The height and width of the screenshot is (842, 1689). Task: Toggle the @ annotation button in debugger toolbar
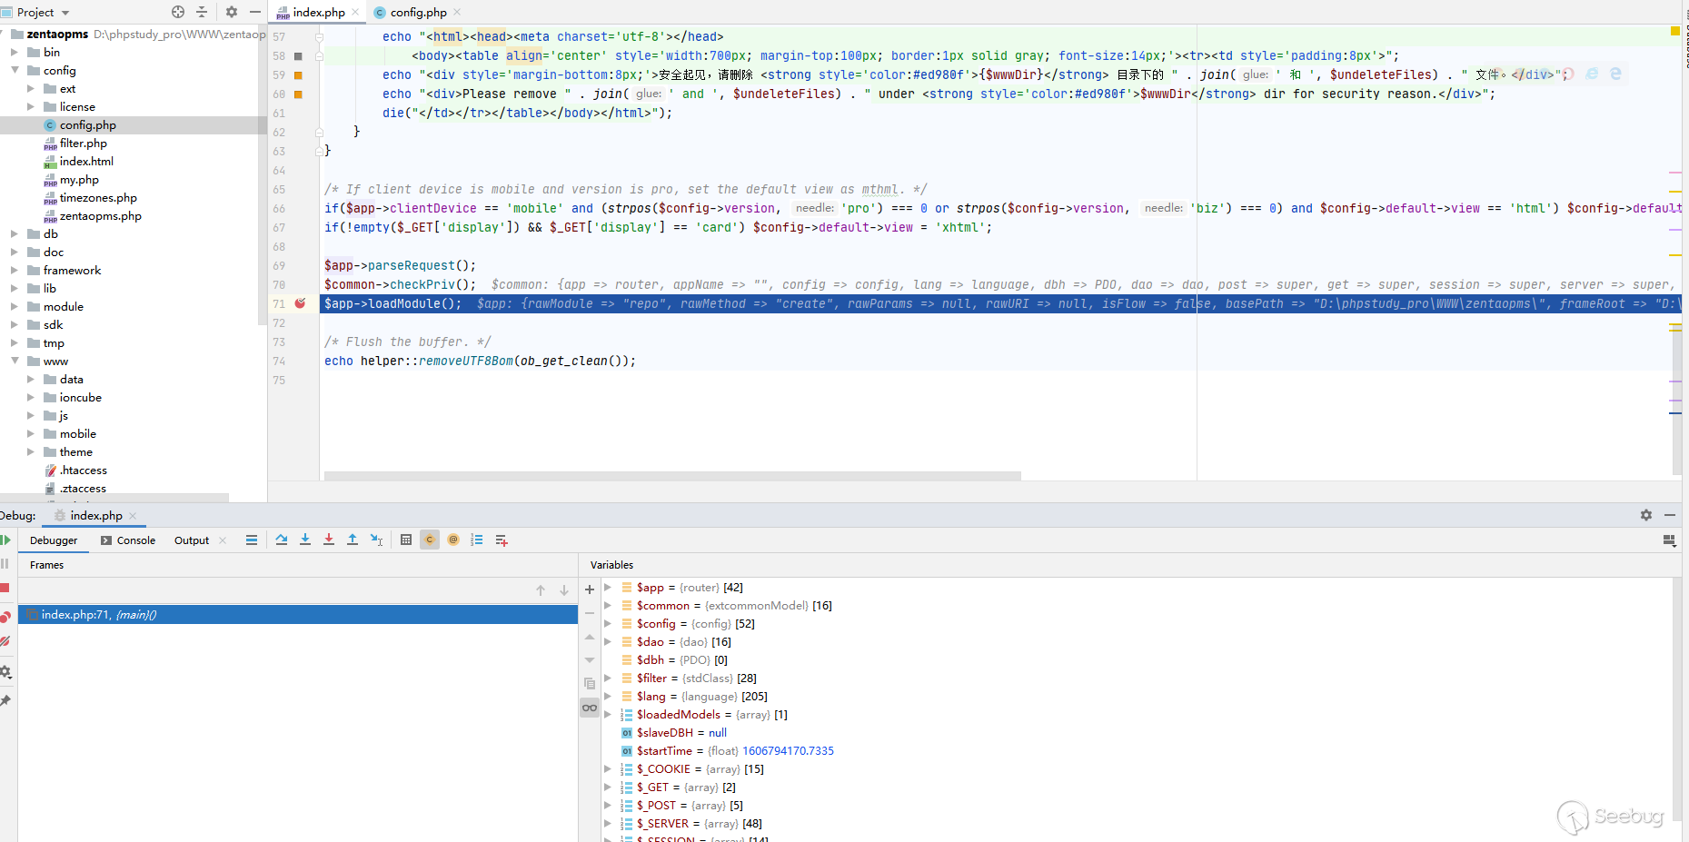pos(453,540)
